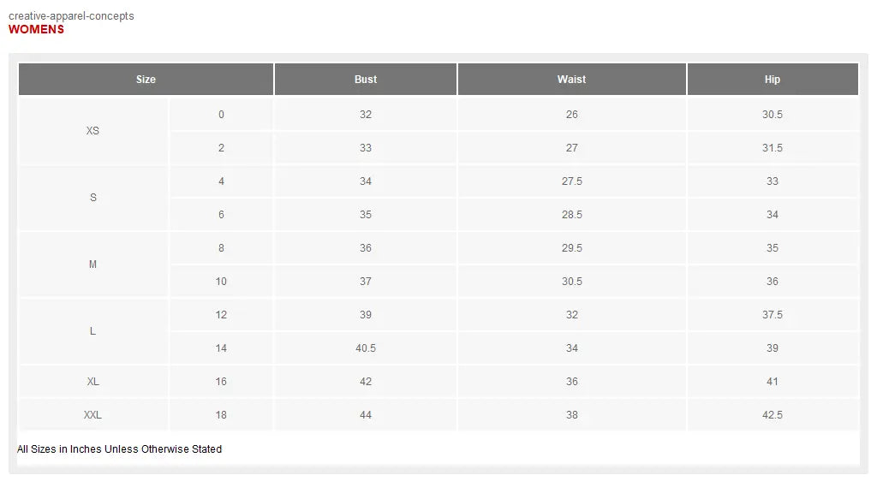Select the M size label cell

(92, 264)
